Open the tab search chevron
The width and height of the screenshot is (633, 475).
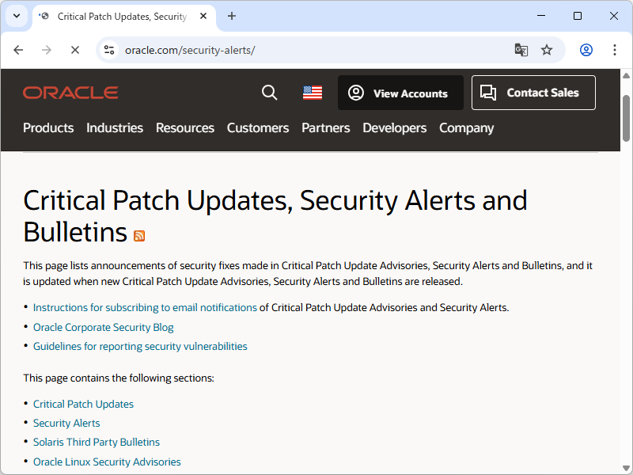pos(16,16)
